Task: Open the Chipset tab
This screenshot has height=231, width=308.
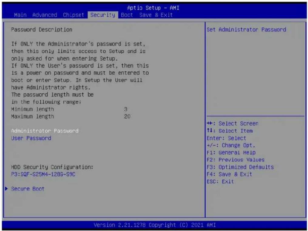Action: coord(73,15)
